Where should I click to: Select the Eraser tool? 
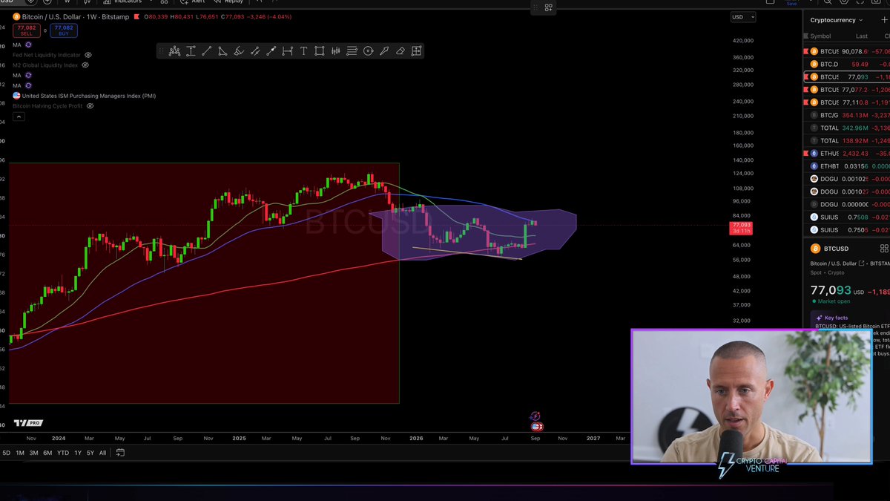pos(400,50)
